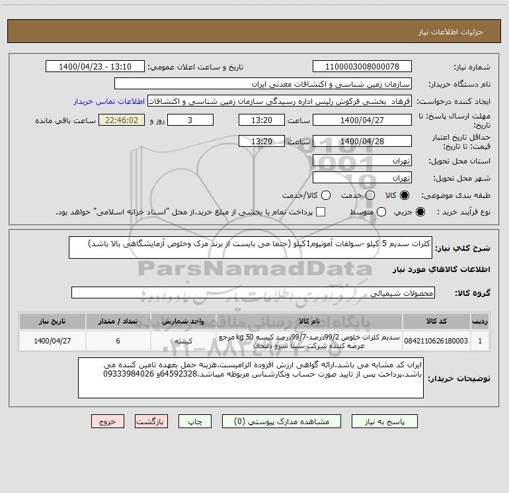This screenshot has height=493, width=509.
Task: Click the شهر محل تحویل field تهران
Action: tap(362, 178)
